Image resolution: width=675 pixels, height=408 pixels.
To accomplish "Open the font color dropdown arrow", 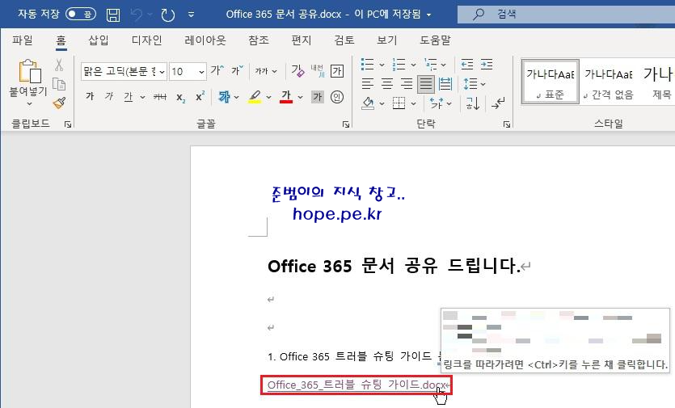I will click(x=300, y=97).
